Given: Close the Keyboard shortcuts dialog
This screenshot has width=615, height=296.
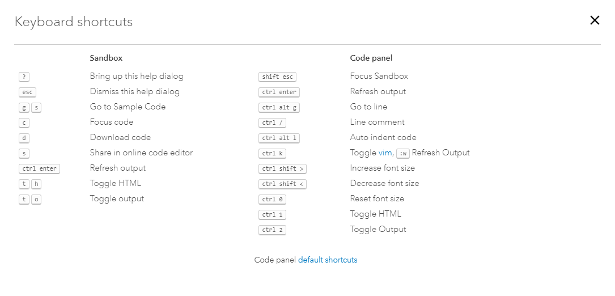Looking at the screenshot, I should [x=595, y=20].
